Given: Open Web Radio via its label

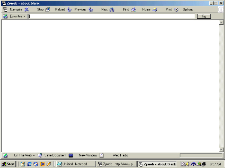Looking at the screenshot, I should 120,155.
